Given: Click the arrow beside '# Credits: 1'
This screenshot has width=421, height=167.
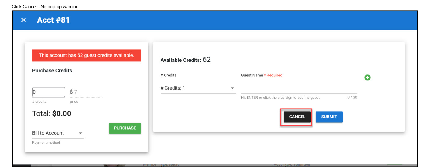Looking at the screenshot, I should click(232, 88).
